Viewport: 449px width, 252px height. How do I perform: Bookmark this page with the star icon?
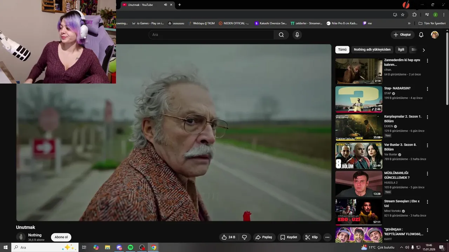click(403, 15)
